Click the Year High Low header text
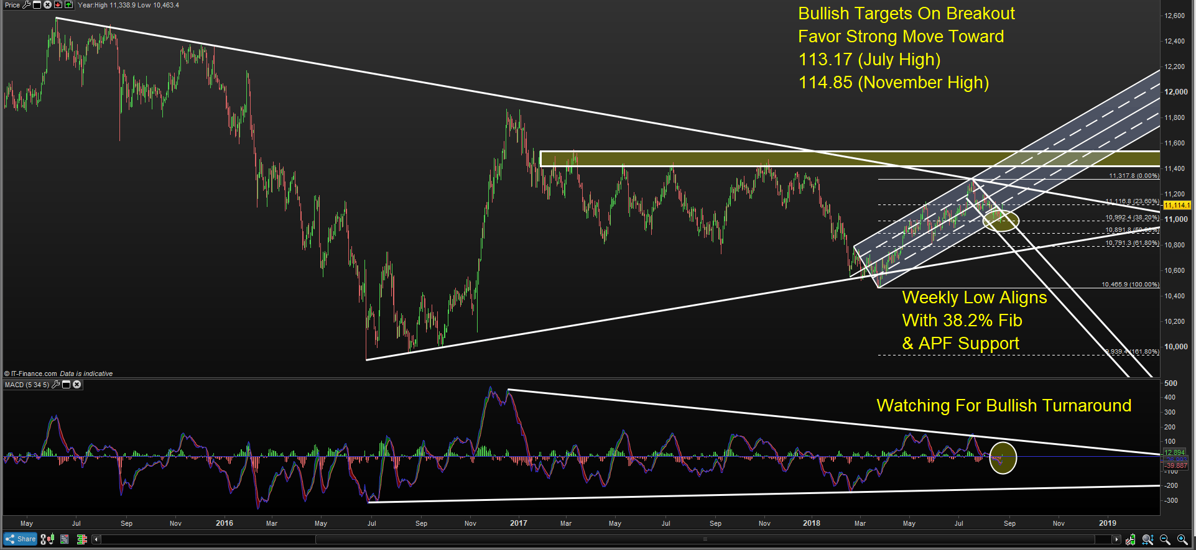Image resolution: width=1196 pixels, height=550 pixels. (x=128, y=5)
